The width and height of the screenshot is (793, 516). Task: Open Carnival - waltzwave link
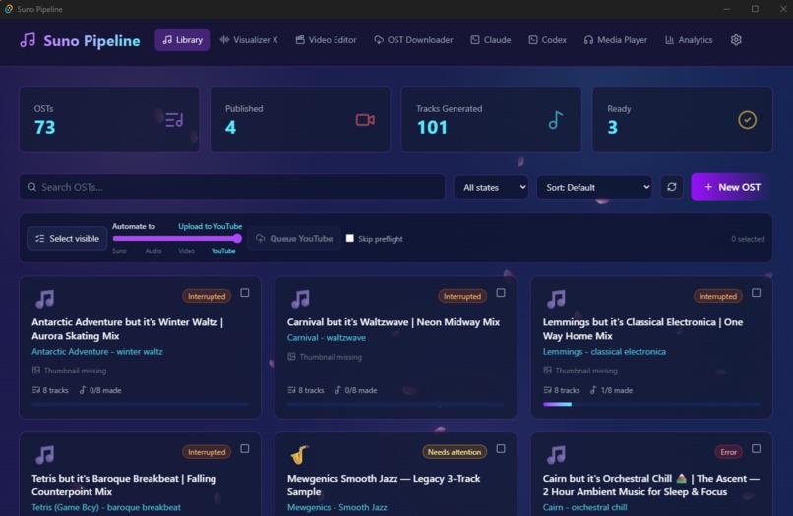click(x=327, y=337)
